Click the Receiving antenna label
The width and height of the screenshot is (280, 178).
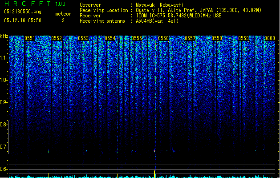[102, 21]
